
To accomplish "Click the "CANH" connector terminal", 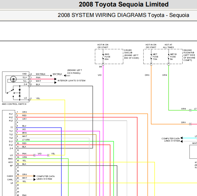I will tap(10, 176).
